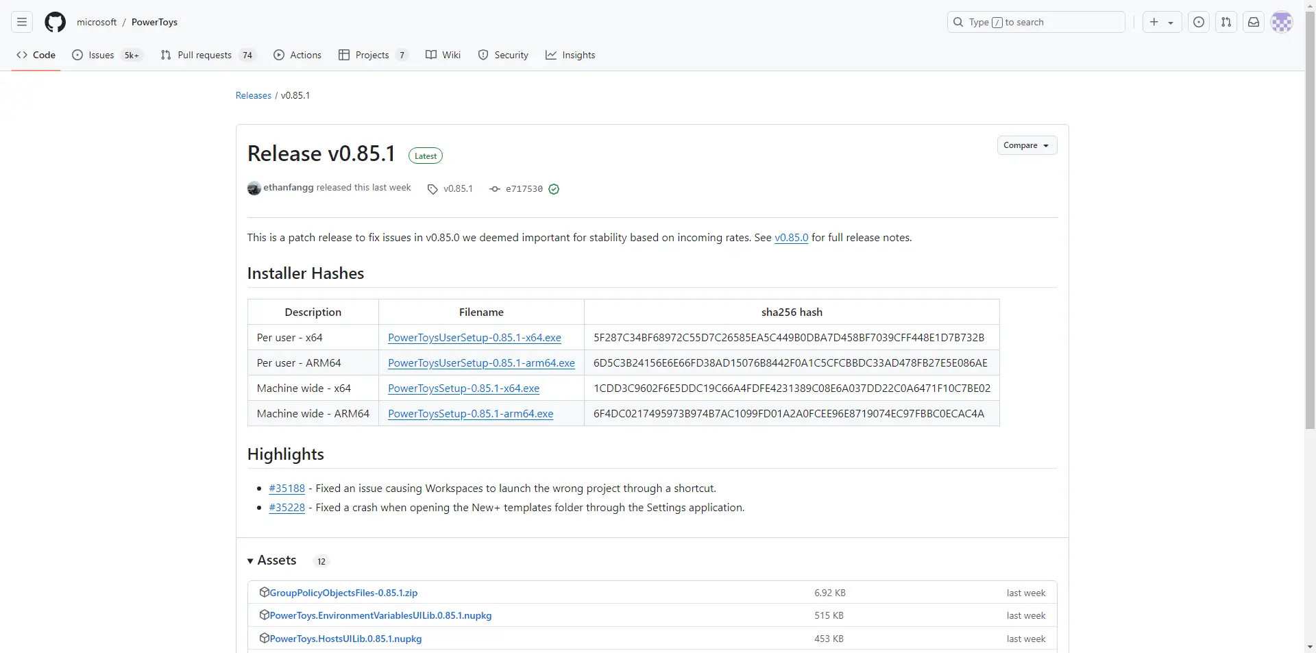Click the scrollbar down arrow

[x=1311, y=646]
